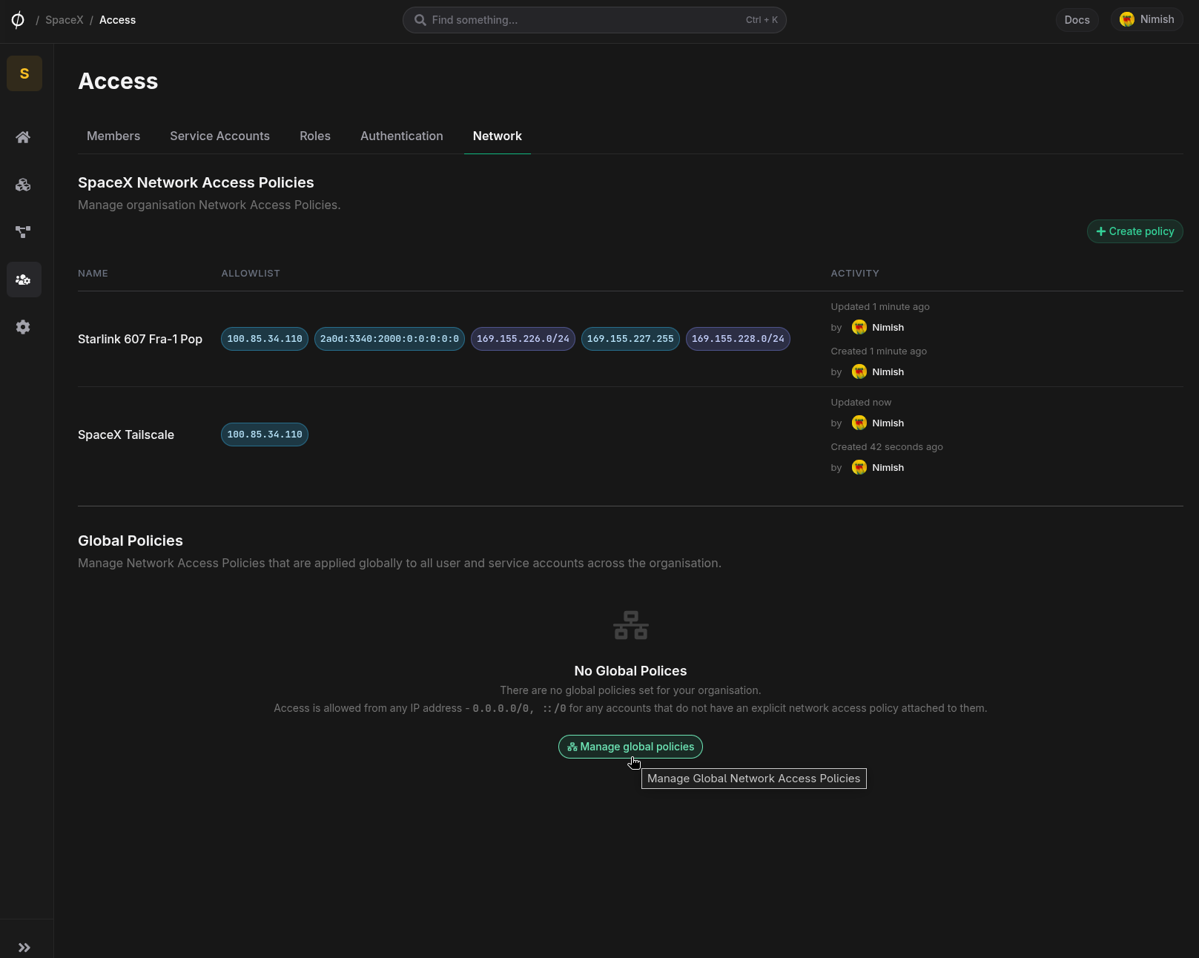
Task: Open the Docs link
Action: coord(1077,20)
